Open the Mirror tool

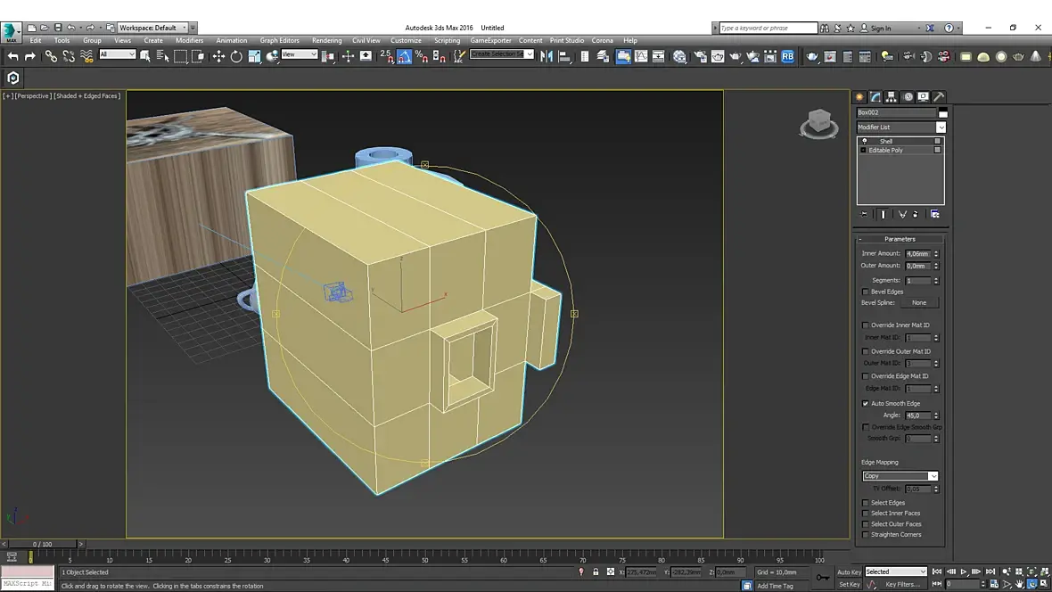point(547,56)
